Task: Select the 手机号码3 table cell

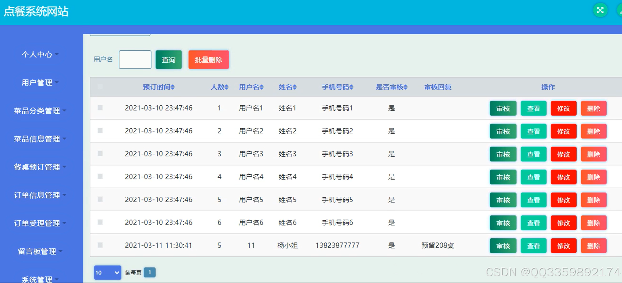Action: click(337, 154)
